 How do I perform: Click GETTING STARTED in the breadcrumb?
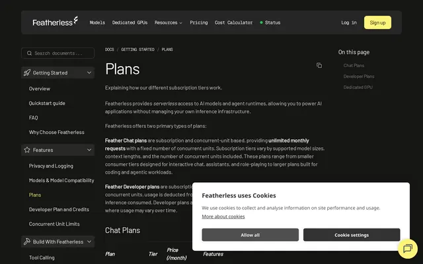[x=137, y=49]
